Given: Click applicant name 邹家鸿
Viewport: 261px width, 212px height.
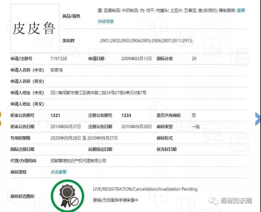Looking at the screenshot, I should click(56, 70).
